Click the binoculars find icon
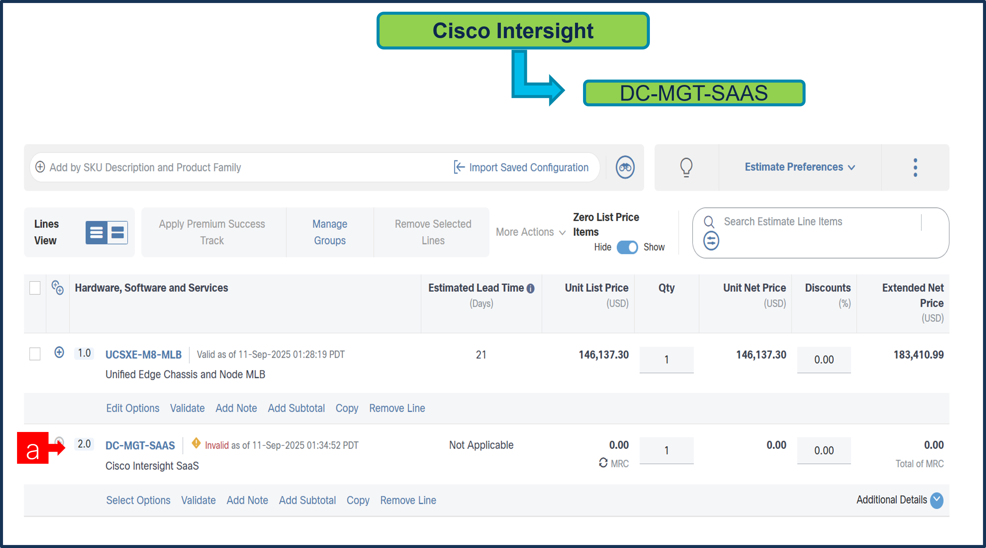986x548 pixels. 625,168
